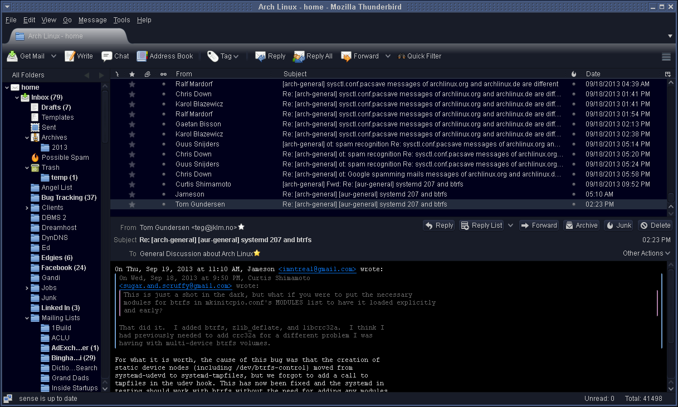Viewport: 678px width, 407px height.
Task: Star the Tom Gundersen message
Action: point(132,204)
